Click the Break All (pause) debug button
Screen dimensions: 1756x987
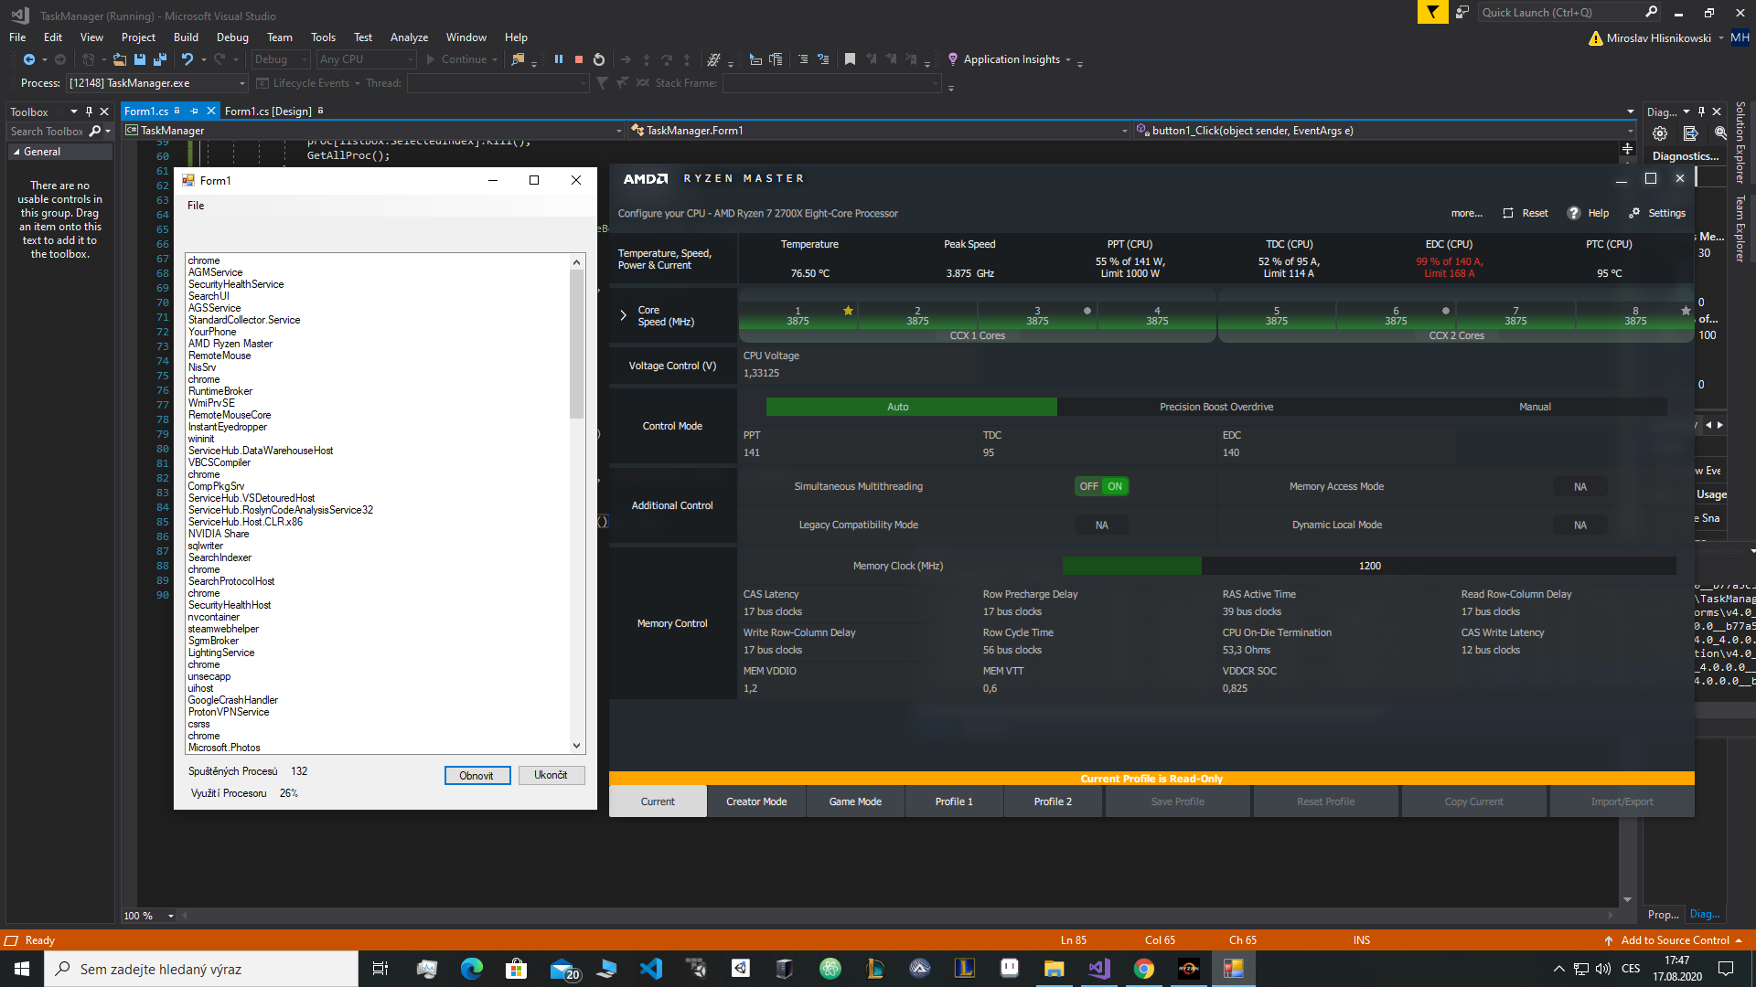(558, 59)
